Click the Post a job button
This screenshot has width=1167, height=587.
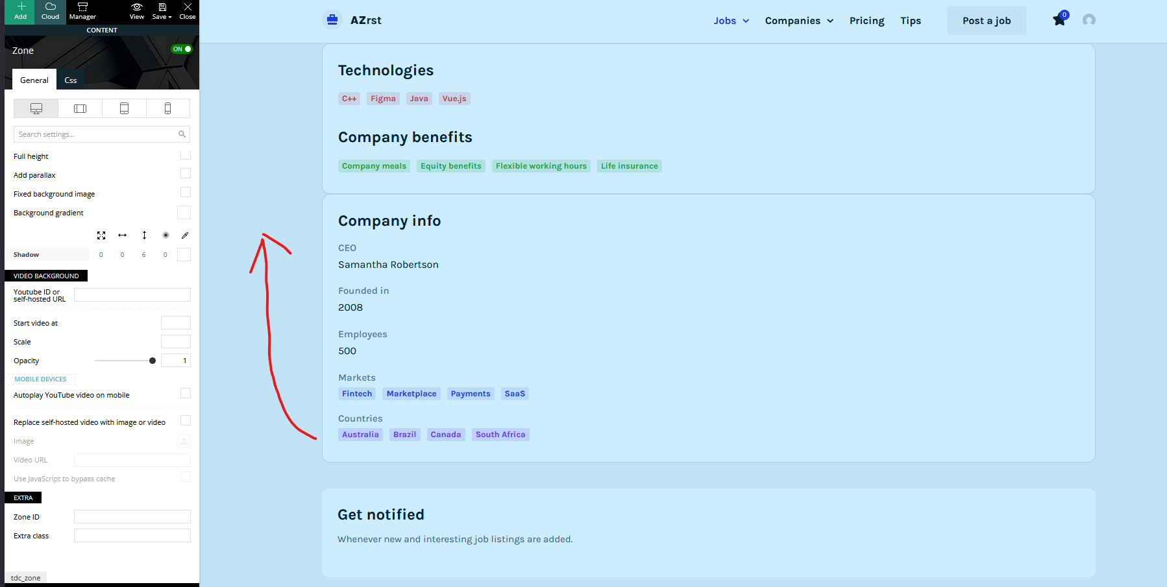(x=987, y=21)
